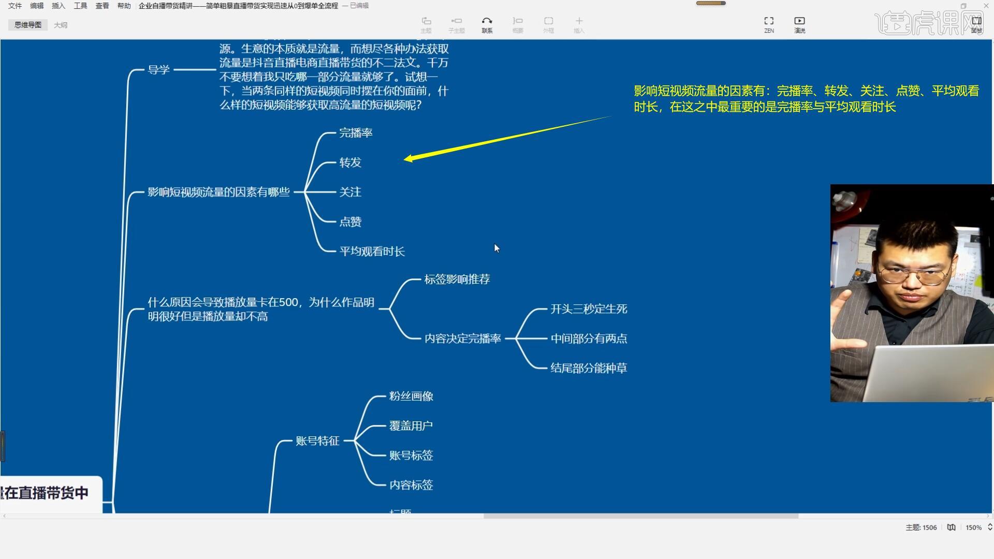Select the 账号标签 topic node
The width and height of the screenshot is (994, 559).
411,455
